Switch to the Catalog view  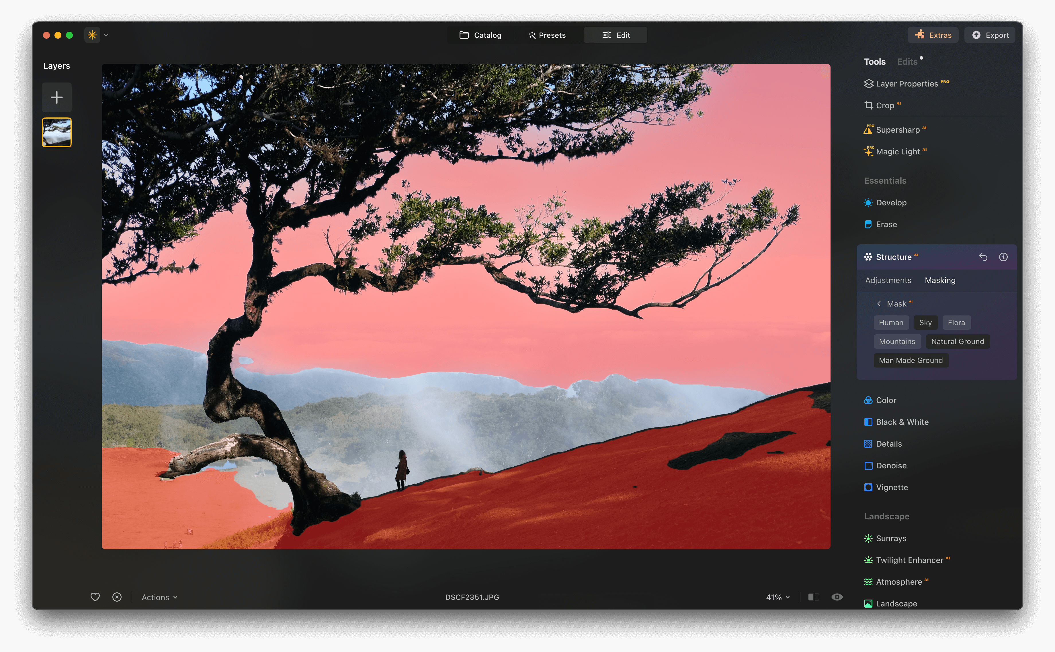480,35
